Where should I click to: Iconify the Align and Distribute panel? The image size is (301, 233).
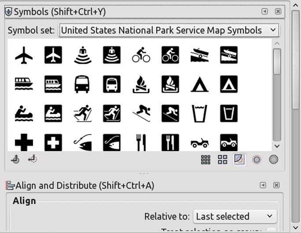click(263, 186)
